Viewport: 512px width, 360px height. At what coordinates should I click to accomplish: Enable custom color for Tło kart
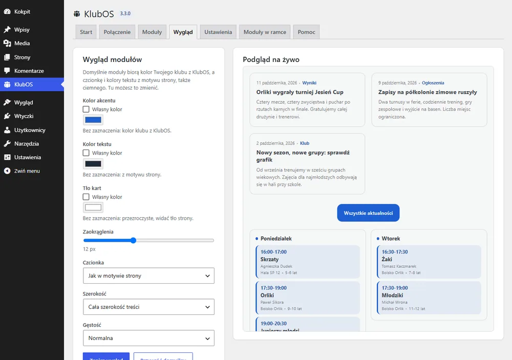pos(86,197)
